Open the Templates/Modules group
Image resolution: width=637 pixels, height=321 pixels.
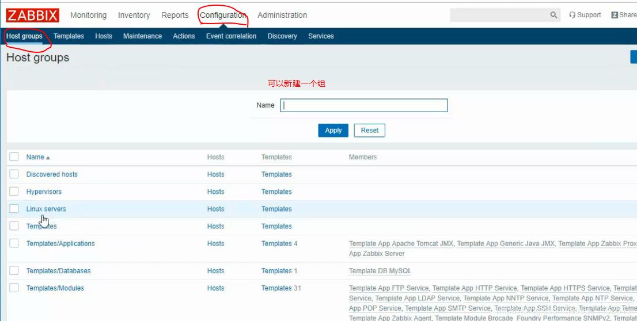[55, 288]
